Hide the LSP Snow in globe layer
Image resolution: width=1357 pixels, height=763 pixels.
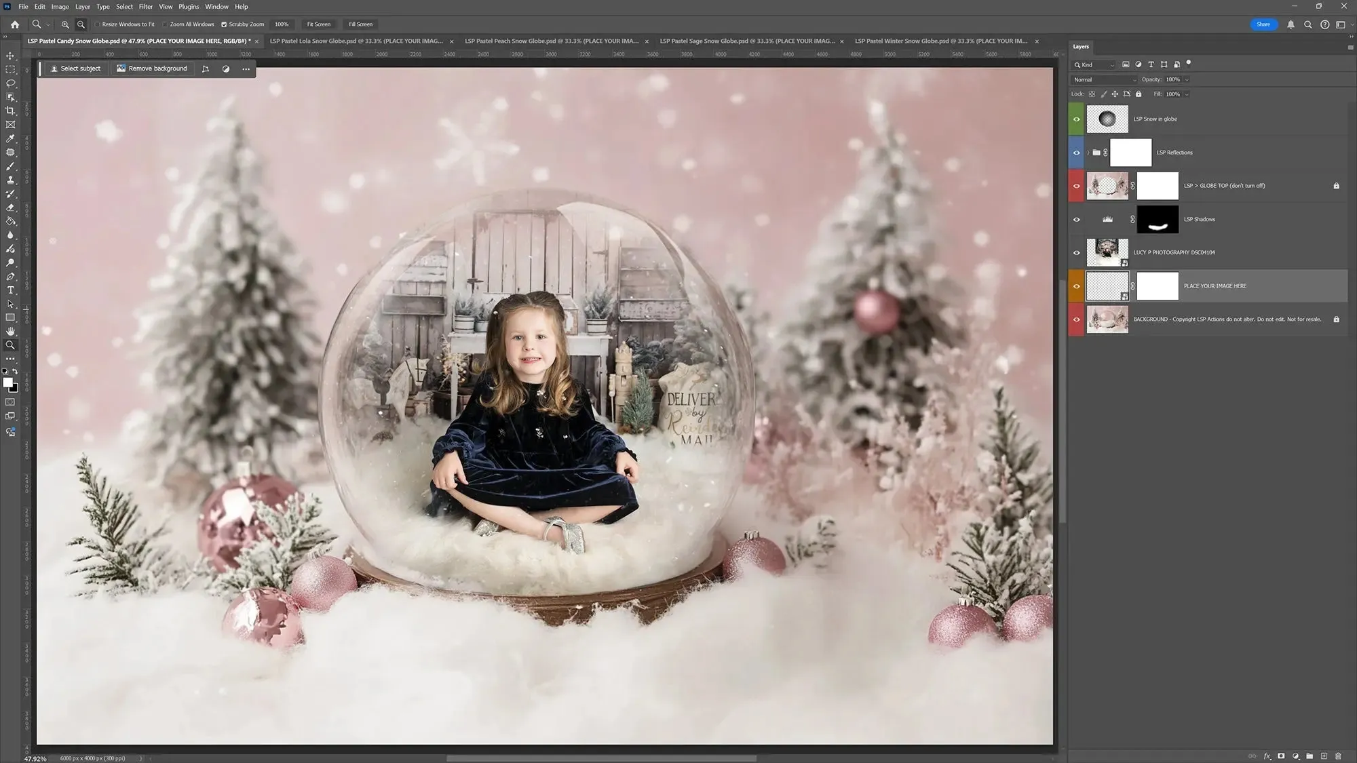(x=1076, y=119)
